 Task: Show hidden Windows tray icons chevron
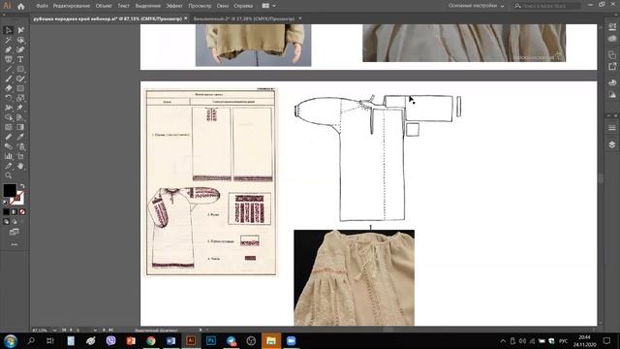[503, 340]
